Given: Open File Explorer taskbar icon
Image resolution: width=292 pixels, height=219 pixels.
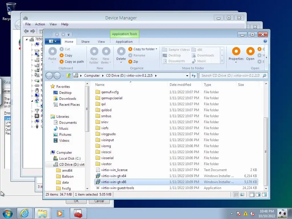Looking at the screenshot, I should coord(42,213).
